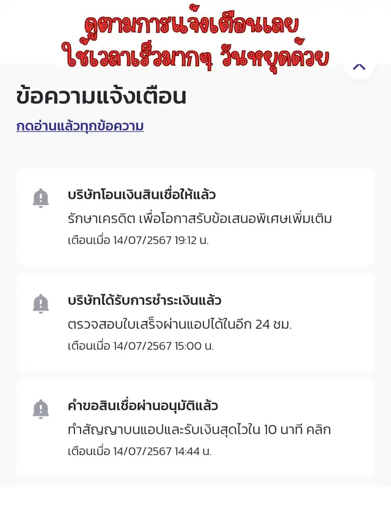Tap the red ดูตามการแจ้งเตือนเลย caption line

click(192, 26)
